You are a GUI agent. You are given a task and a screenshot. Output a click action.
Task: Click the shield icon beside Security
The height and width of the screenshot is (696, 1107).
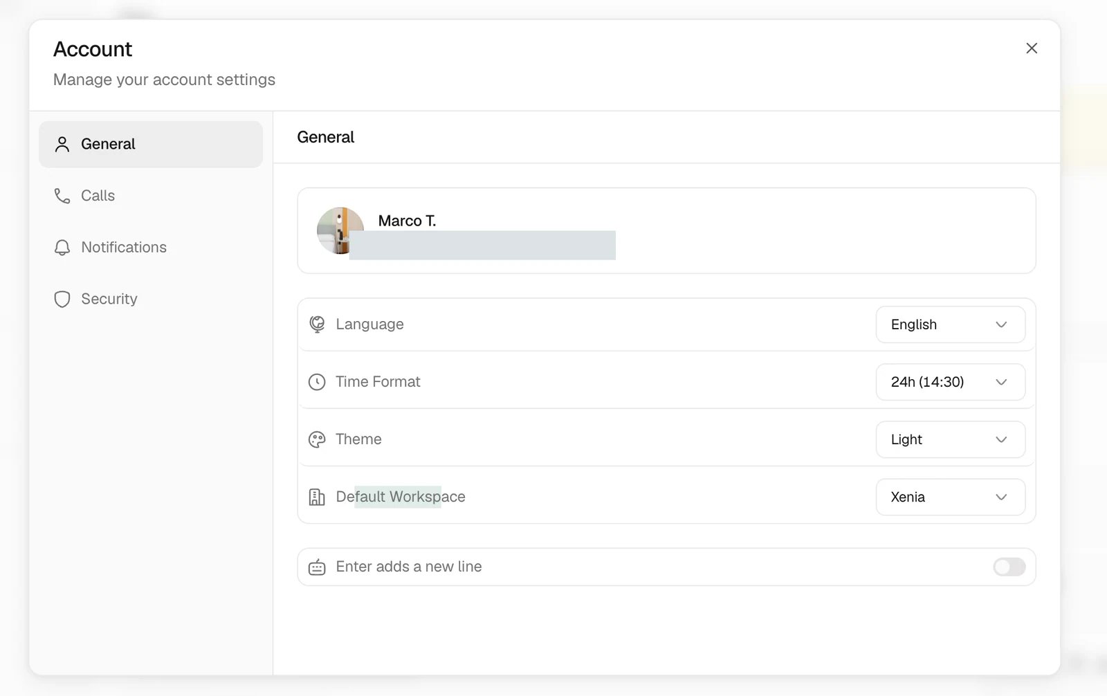(x=62, y=299)
